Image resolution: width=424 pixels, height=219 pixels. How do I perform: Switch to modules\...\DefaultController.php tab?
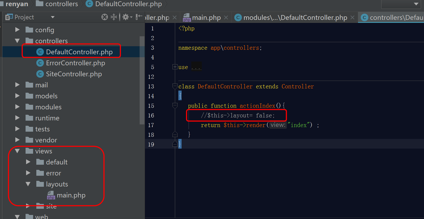click(295, 17)
